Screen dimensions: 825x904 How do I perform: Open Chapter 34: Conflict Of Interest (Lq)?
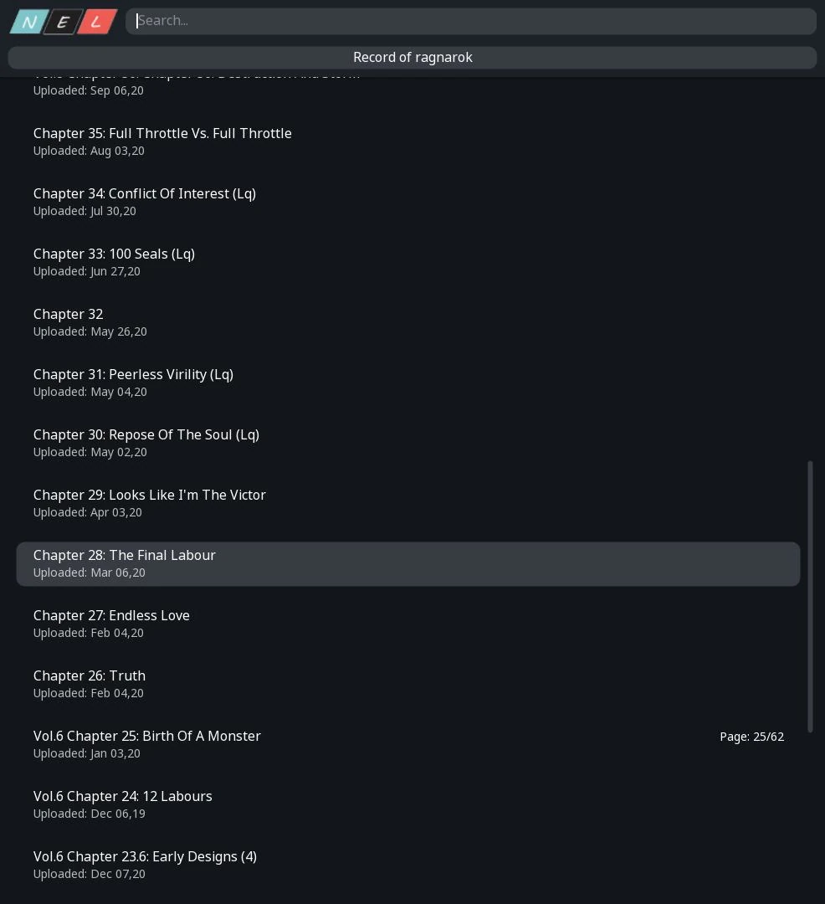[x=145, y=194]
